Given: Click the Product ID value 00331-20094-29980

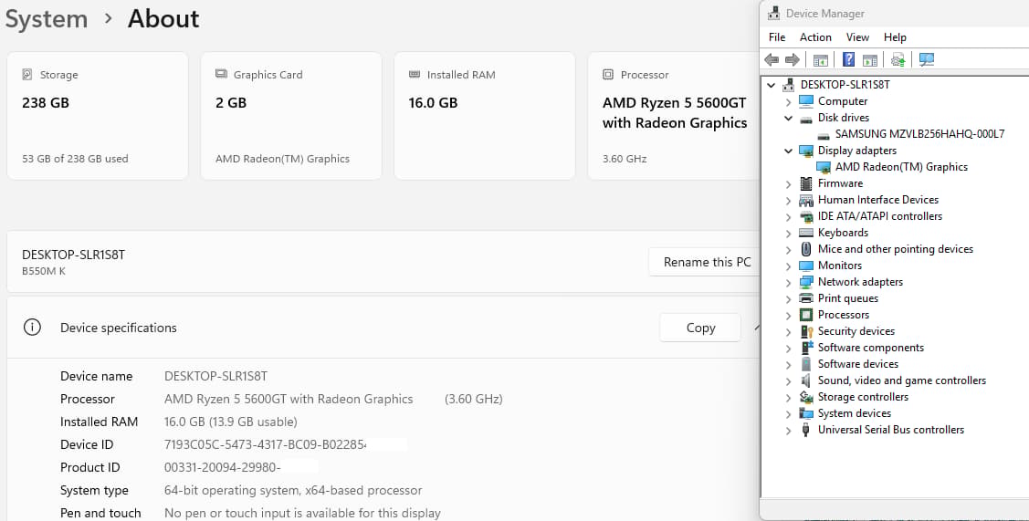Looking at the screenshot, I should pyautogui.click(x=223, y=468).
